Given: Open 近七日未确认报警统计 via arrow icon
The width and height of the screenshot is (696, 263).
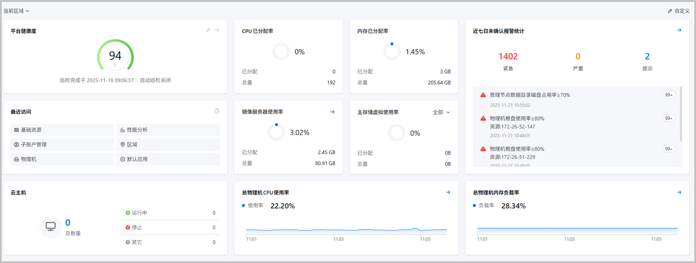Looking at the screenshot, I should point(679,30).
